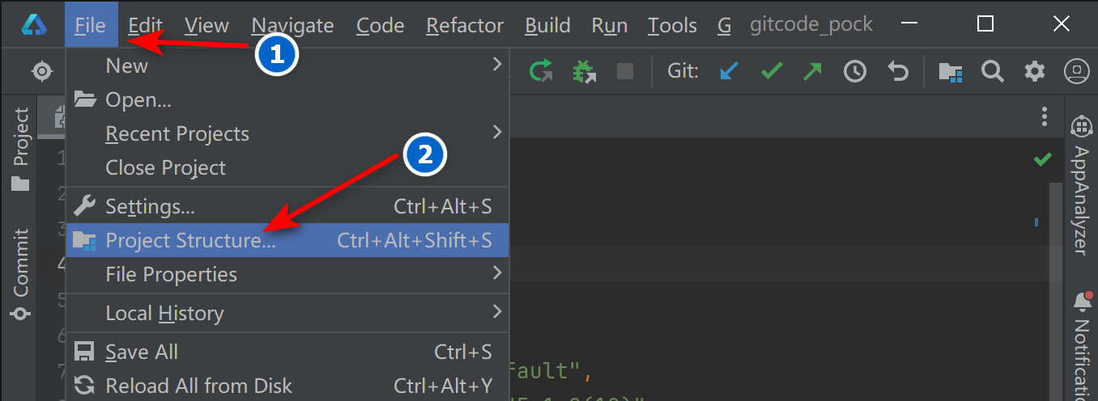Click the crosshair locate icon
This screenshot has height=401, width=1098.
42,71
